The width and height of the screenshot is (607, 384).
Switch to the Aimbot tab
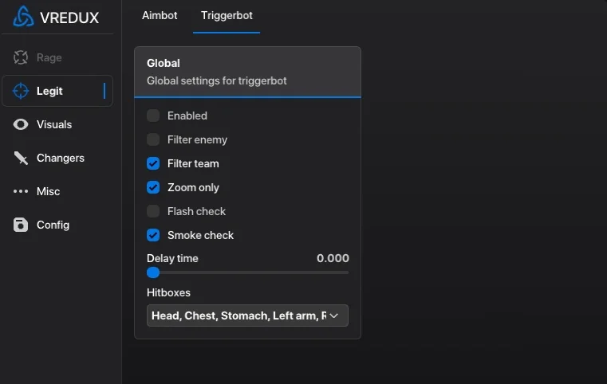[160, 15]
